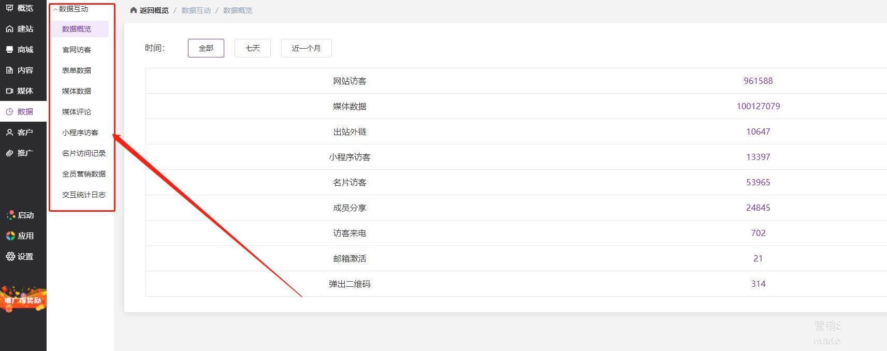Click the 客户 person icon
Viewport: 887px width, 351px height.
pyautogui.click(x=10, y=133)
